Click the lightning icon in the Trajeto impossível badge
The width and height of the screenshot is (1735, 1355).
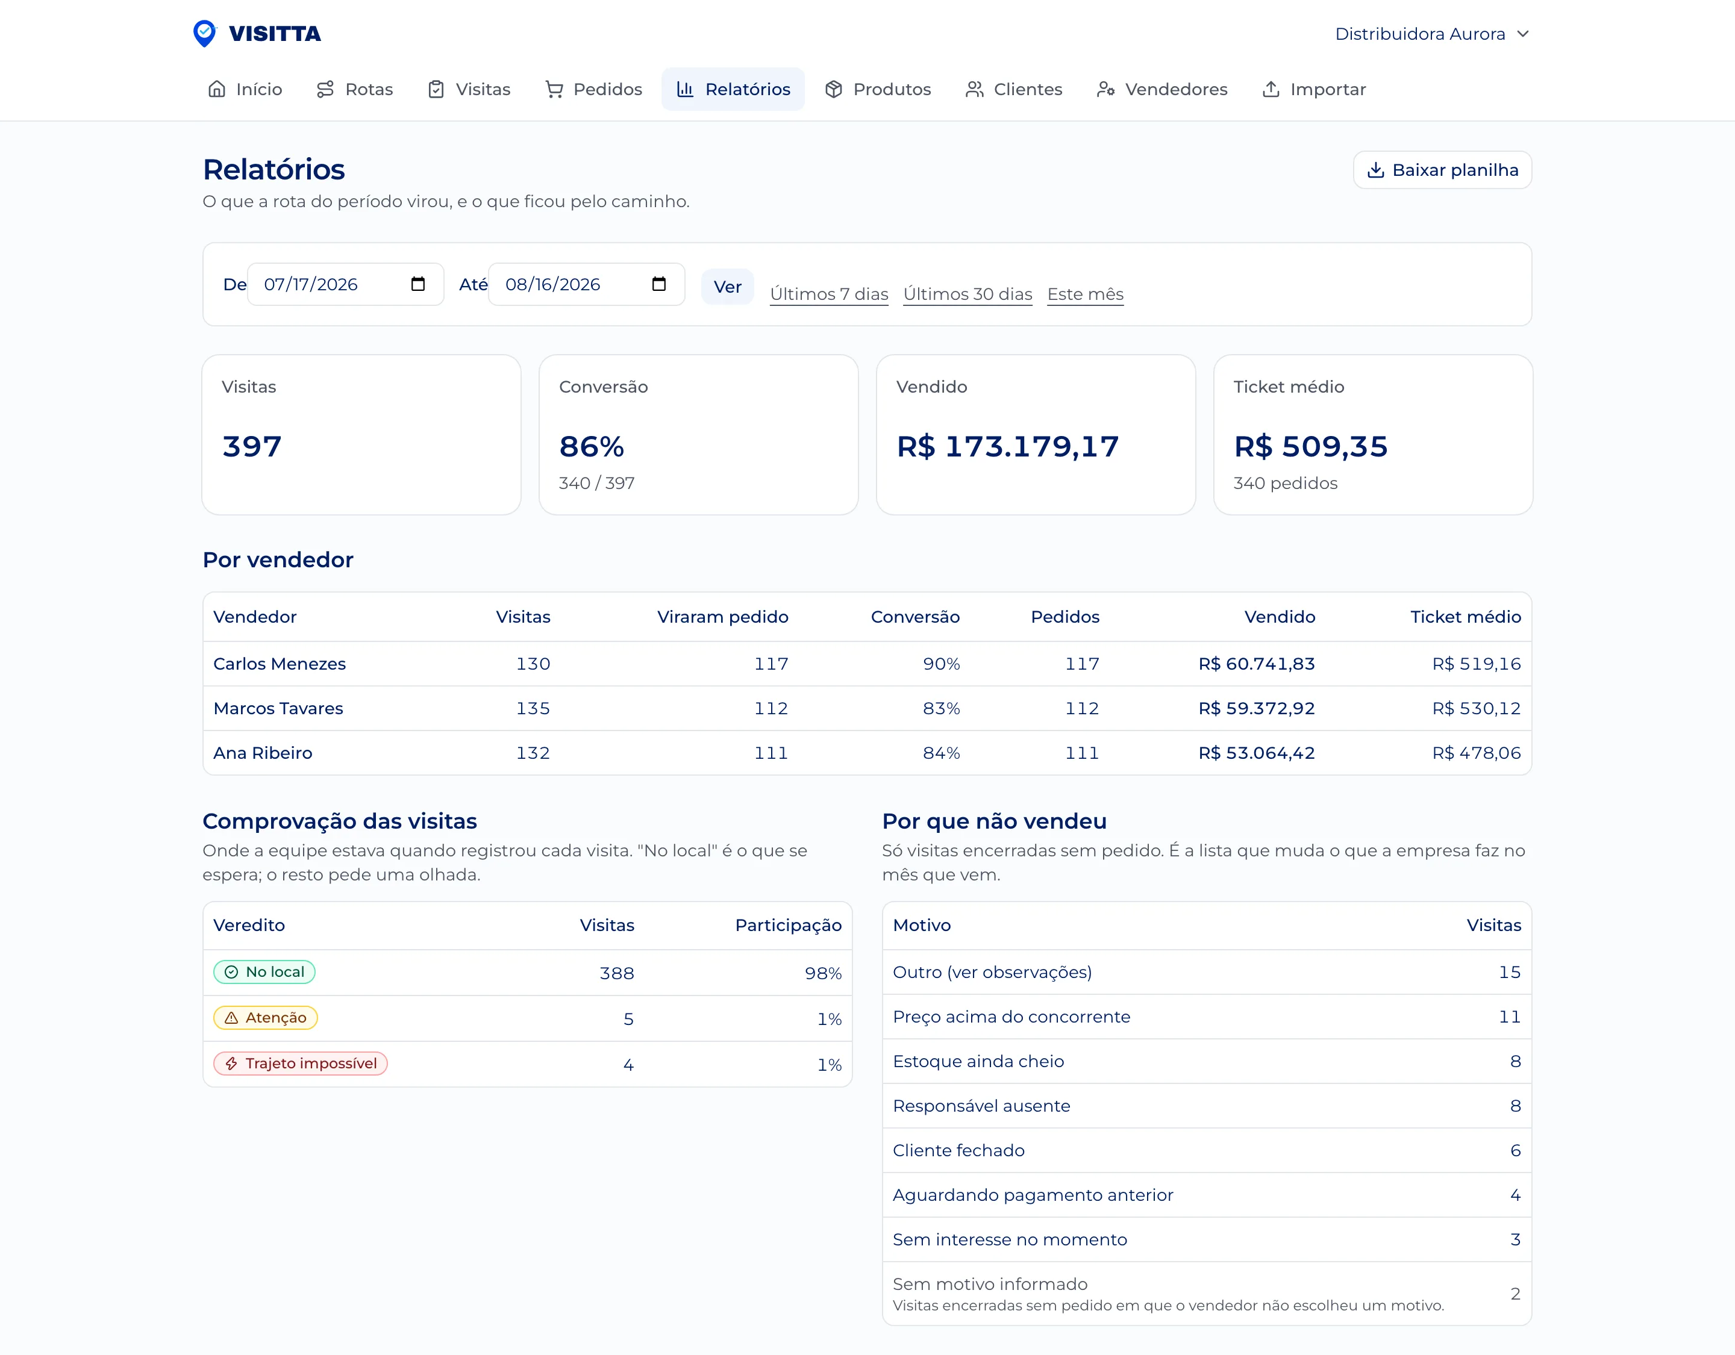[231, 1064]
